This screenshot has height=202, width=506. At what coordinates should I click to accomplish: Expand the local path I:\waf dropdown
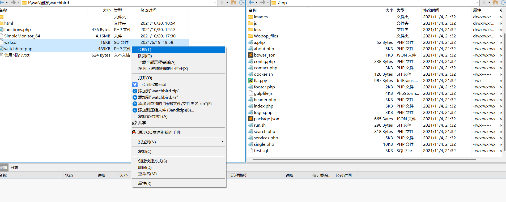tap(215, 3)
